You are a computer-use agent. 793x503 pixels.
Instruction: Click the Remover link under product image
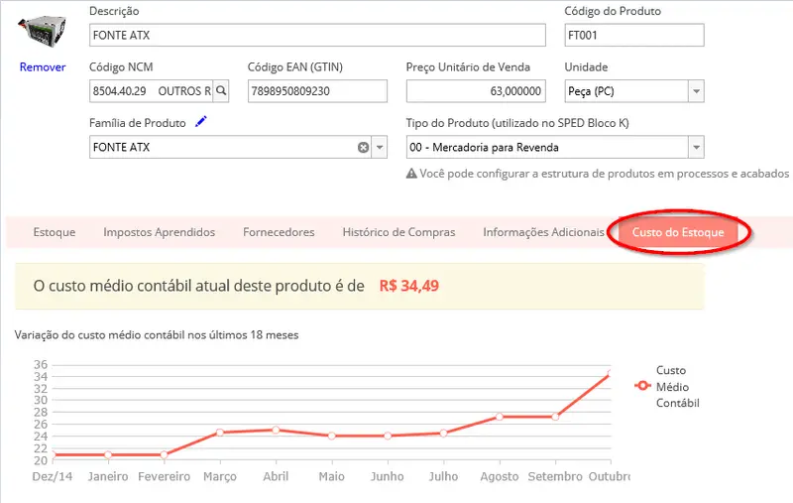[x=43, y=66]
